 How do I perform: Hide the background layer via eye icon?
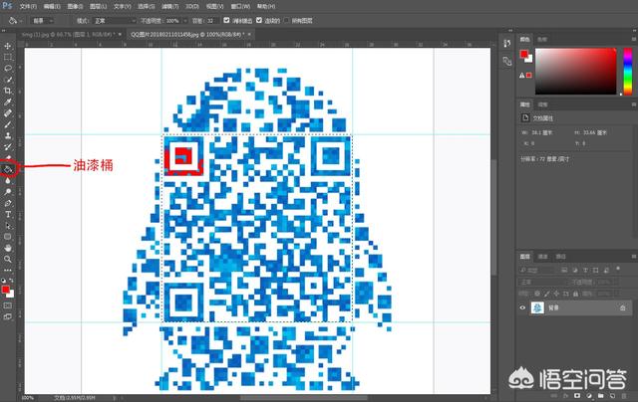point(522,307)
